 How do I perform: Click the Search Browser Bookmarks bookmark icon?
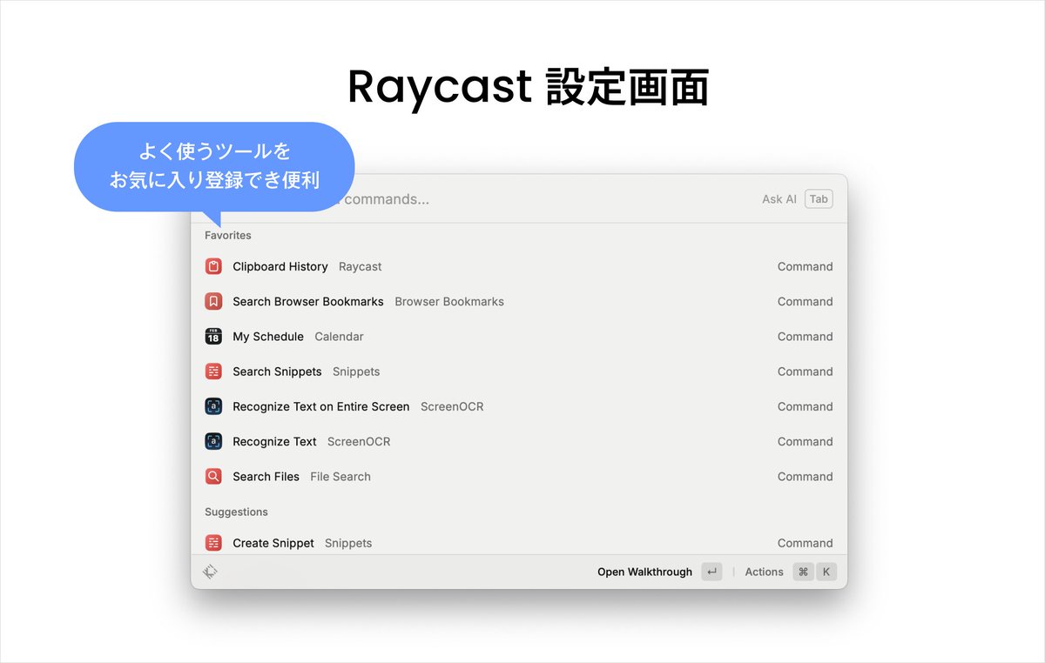pyautogui.click(x=213, y=301)
